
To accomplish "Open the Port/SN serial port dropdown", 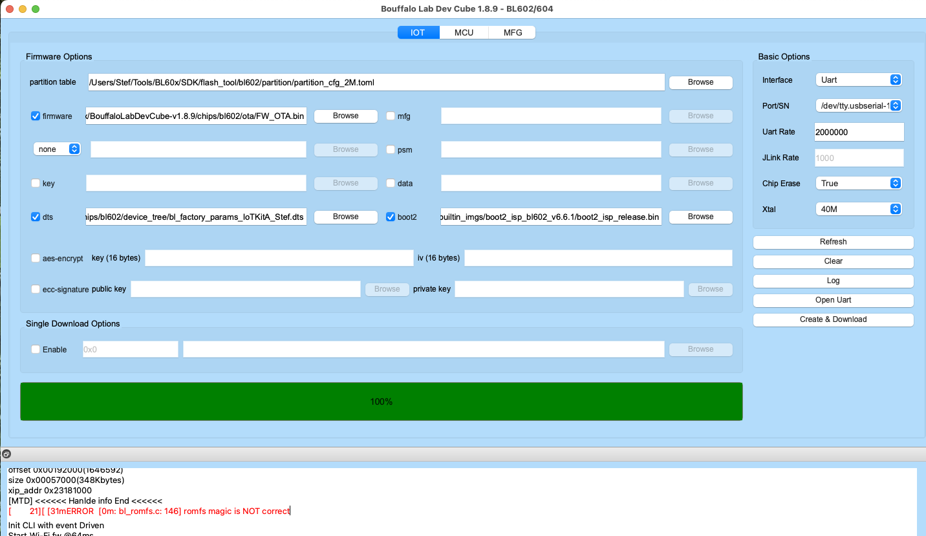I will (x=858, y=105).
